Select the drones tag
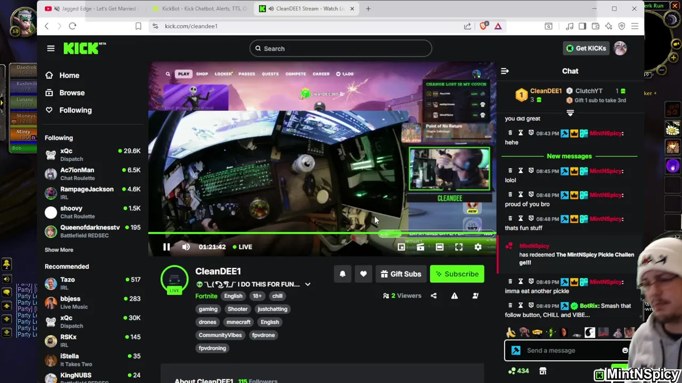Viewport: 682px width, 383px height. [x=207, y=322]
